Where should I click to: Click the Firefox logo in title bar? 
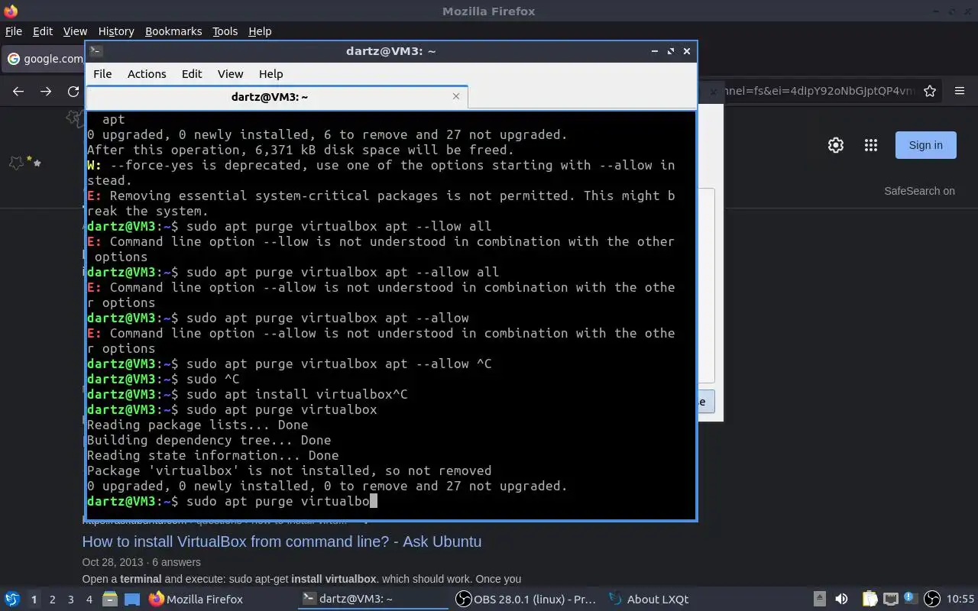[x=10, y=11]
